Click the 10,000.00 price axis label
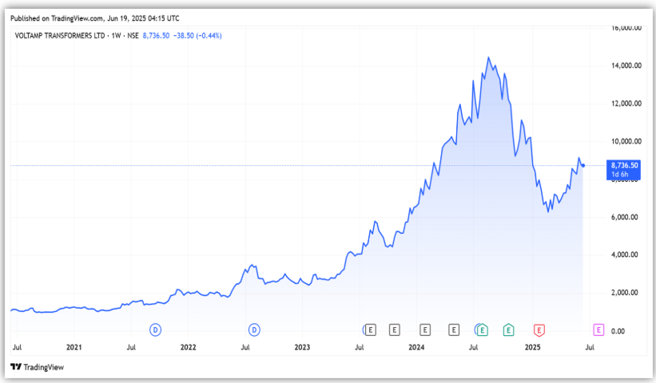This screenshot has height=383, width=656. click(x=626, y=141)
